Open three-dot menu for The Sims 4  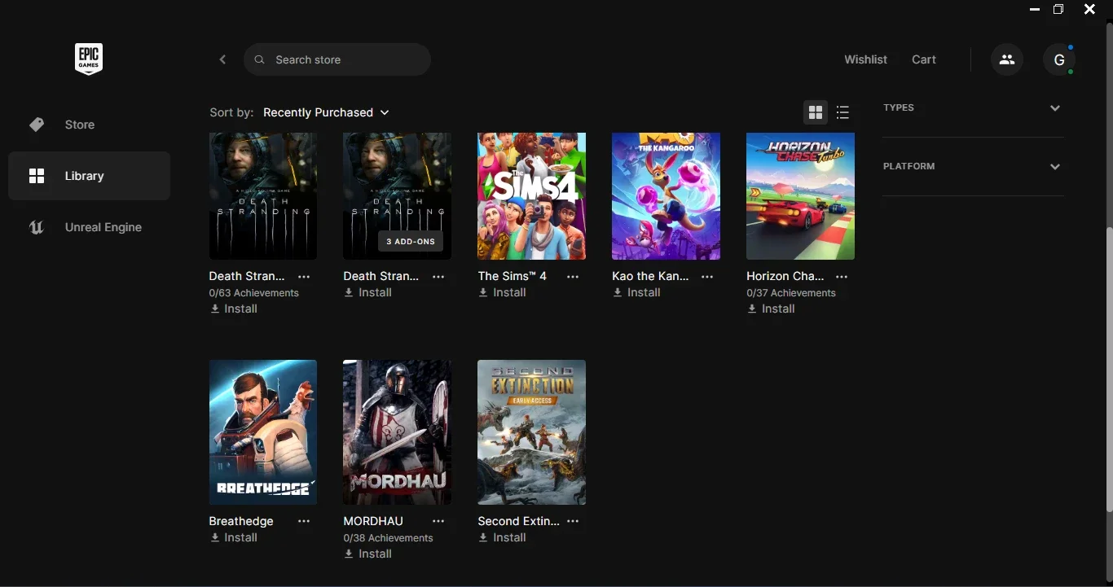tap(573, 277)
